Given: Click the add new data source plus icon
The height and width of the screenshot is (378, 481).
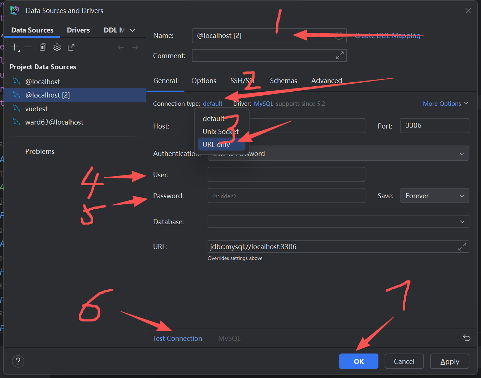Looking at the screenshot, I should coord(14,47).
